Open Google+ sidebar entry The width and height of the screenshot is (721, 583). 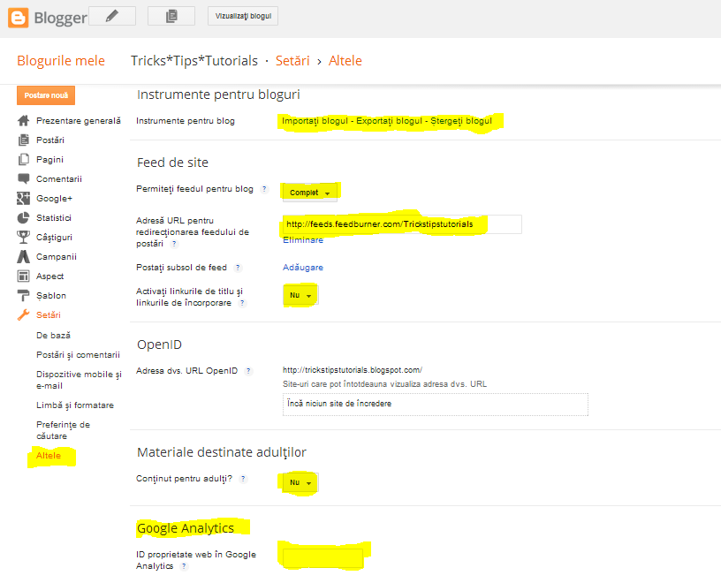click(54, 198)
